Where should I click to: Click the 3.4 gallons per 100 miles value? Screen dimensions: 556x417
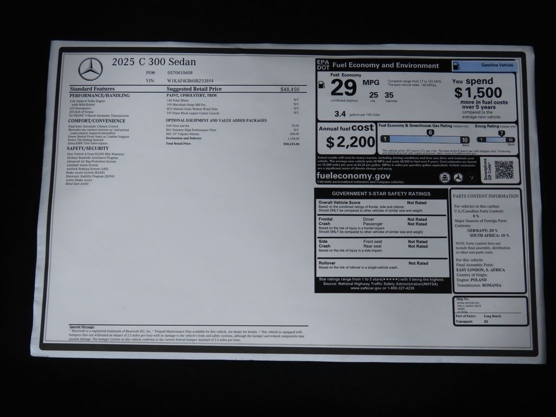340,114
